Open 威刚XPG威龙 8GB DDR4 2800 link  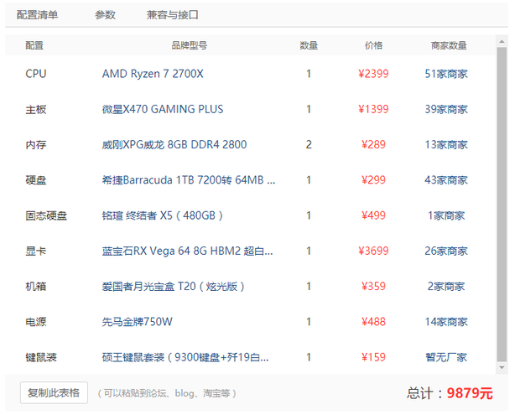click(x=174, y=144)
